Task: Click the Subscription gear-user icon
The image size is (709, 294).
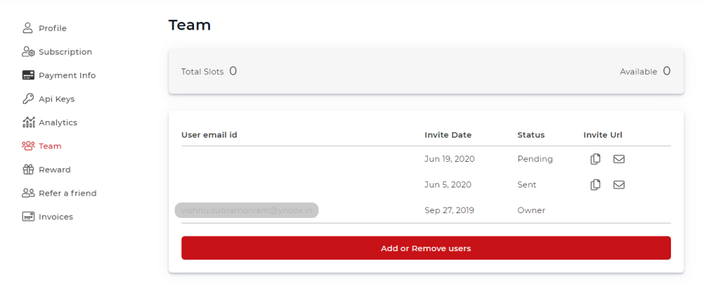Action: tap(28, 51)
